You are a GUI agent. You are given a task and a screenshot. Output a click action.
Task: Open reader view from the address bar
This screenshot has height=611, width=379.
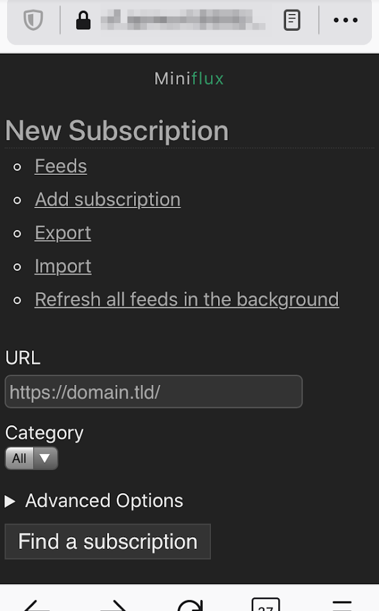[x=292, y=20]
